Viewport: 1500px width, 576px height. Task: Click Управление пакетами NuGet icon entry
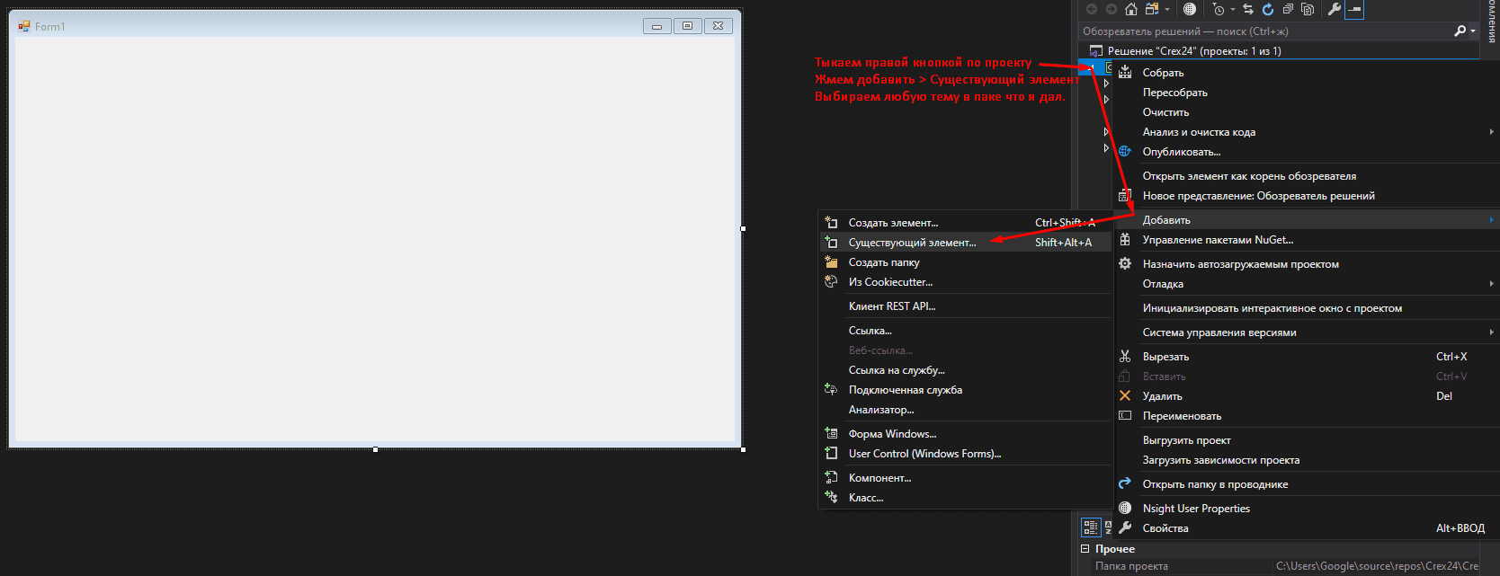(1125, 240)
